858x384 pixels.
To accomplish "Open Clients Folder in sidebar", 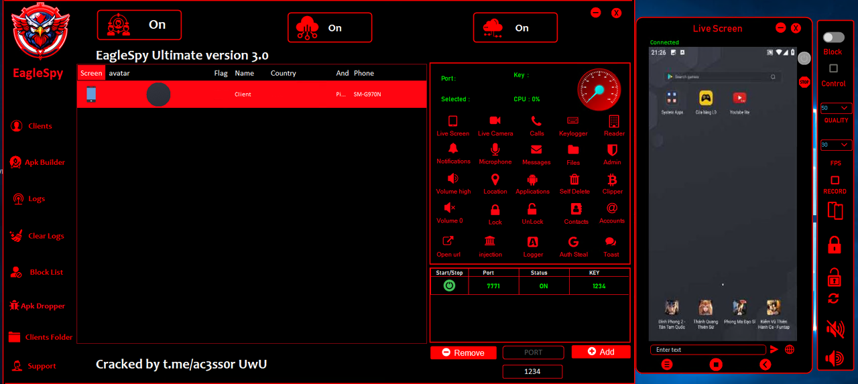I will [x=40, y=337].
